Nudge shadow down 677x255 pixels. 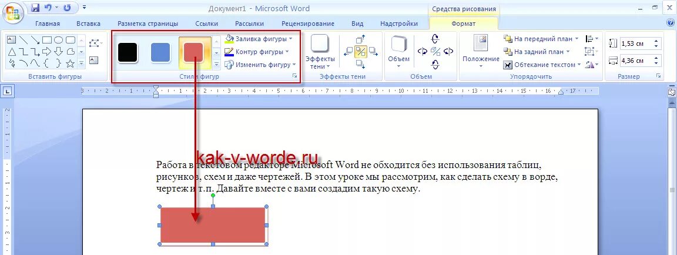(x=360, y=64)
